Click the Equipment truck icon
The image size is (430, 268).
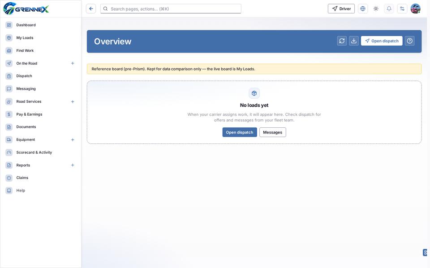point(9,140)
